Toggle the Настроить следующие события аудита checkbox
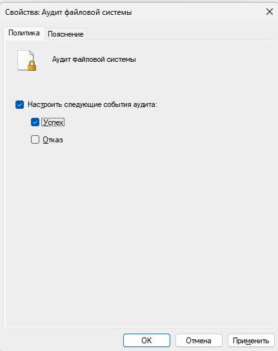Viewport: 278px width, 351px height. 20,104
